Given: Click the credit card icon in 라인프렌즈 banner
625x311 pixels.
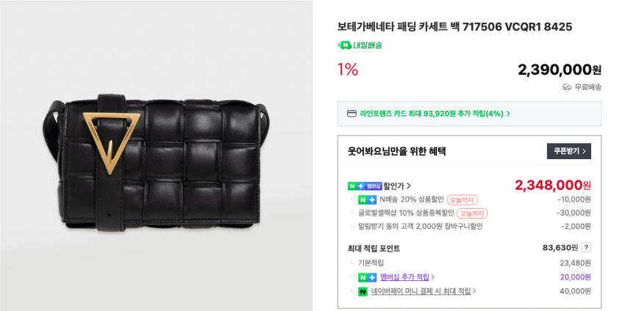Looking at the screenshot, I should [x=351, y=114].
